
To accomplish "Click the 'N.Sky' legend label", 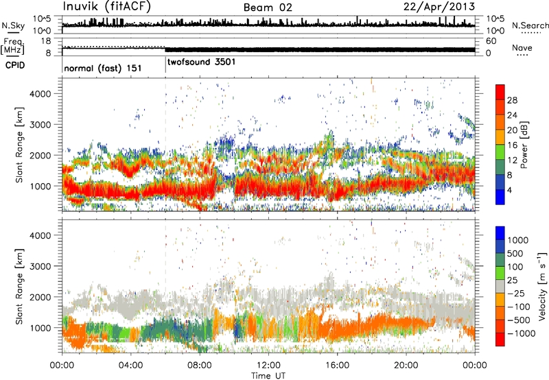I will coord(13,25).
